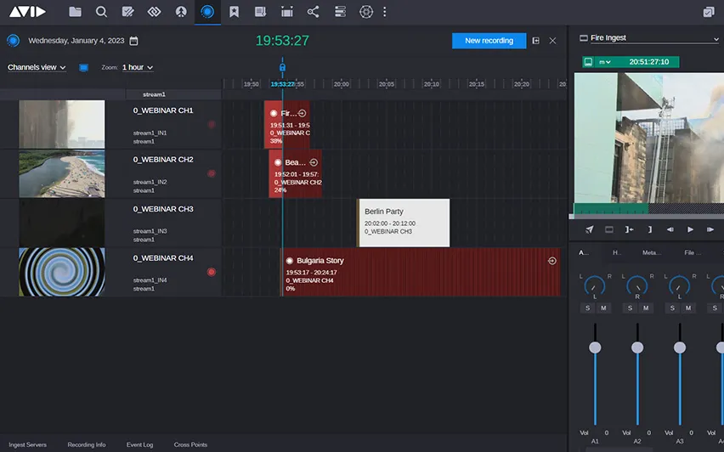
Task: Click the calendar icon next to the date
Action: click(133, 41)
